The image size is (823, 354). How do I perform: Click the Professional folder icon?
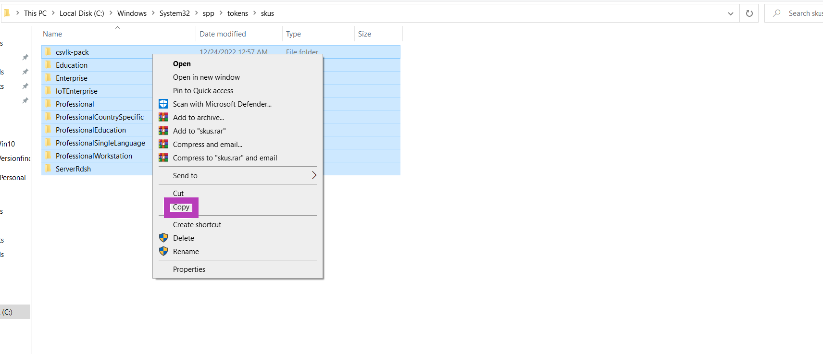[x=48, y=103]
